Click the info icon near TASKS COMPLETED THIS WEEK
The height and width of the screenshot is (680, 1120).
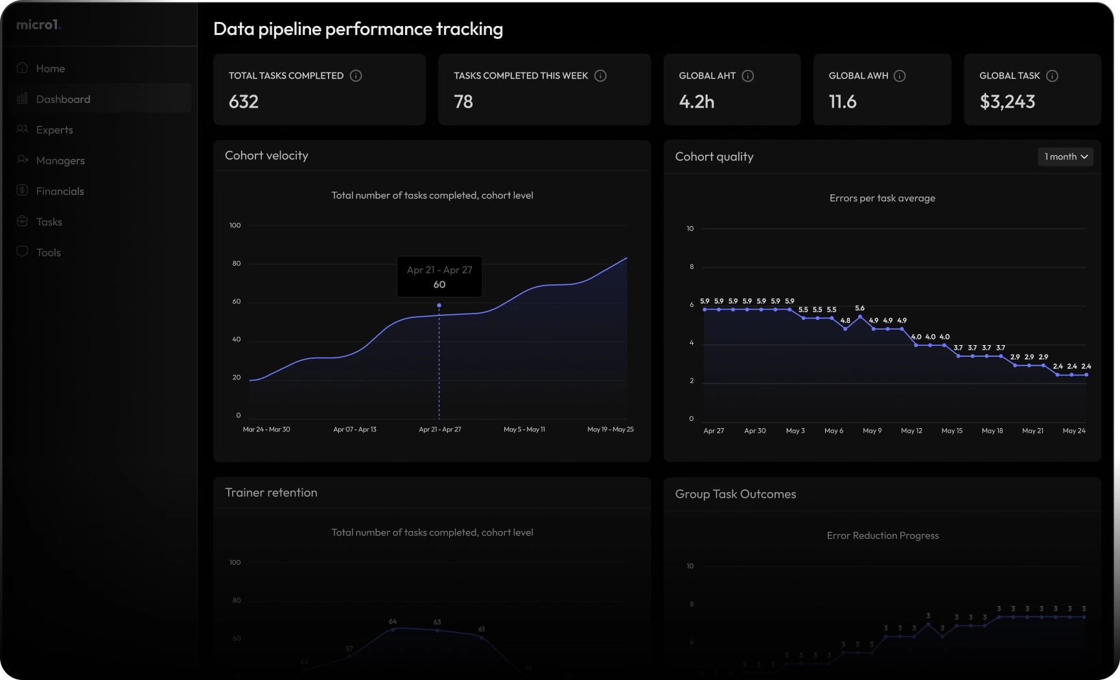[600, 76]
